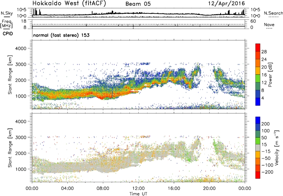Click the "60" Nave axis label
The width and height of the screenshot is (283, 196).
(x=253, y=21)
